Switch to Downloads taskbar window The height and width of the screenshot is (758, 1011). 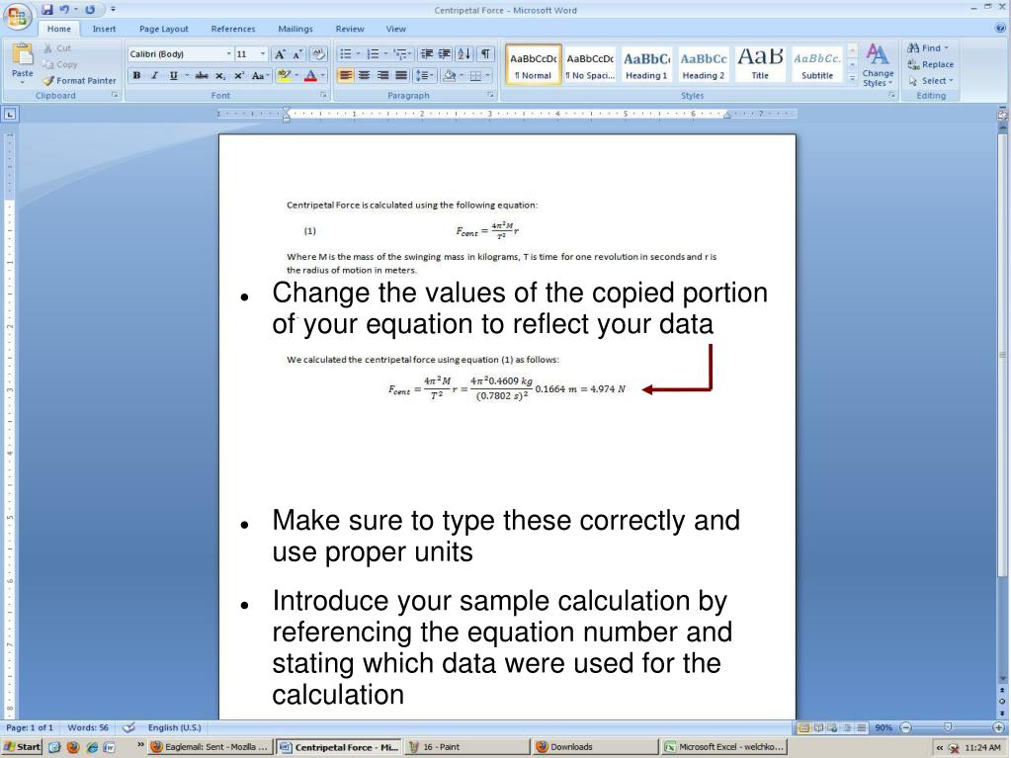tap(595, 747)
